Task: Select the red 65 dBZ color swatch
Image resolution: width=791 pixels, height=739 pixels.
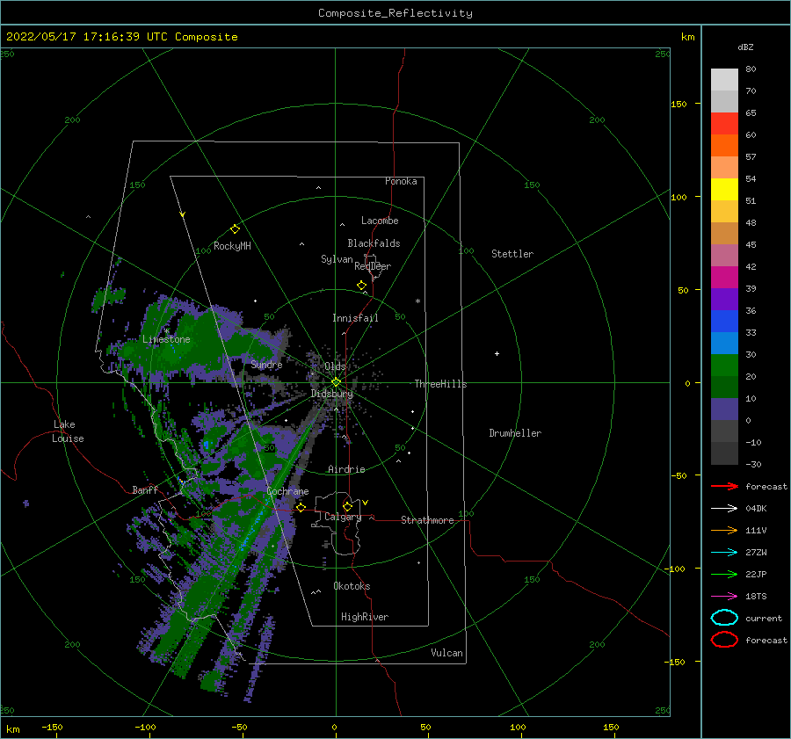Action: [724, 123]
